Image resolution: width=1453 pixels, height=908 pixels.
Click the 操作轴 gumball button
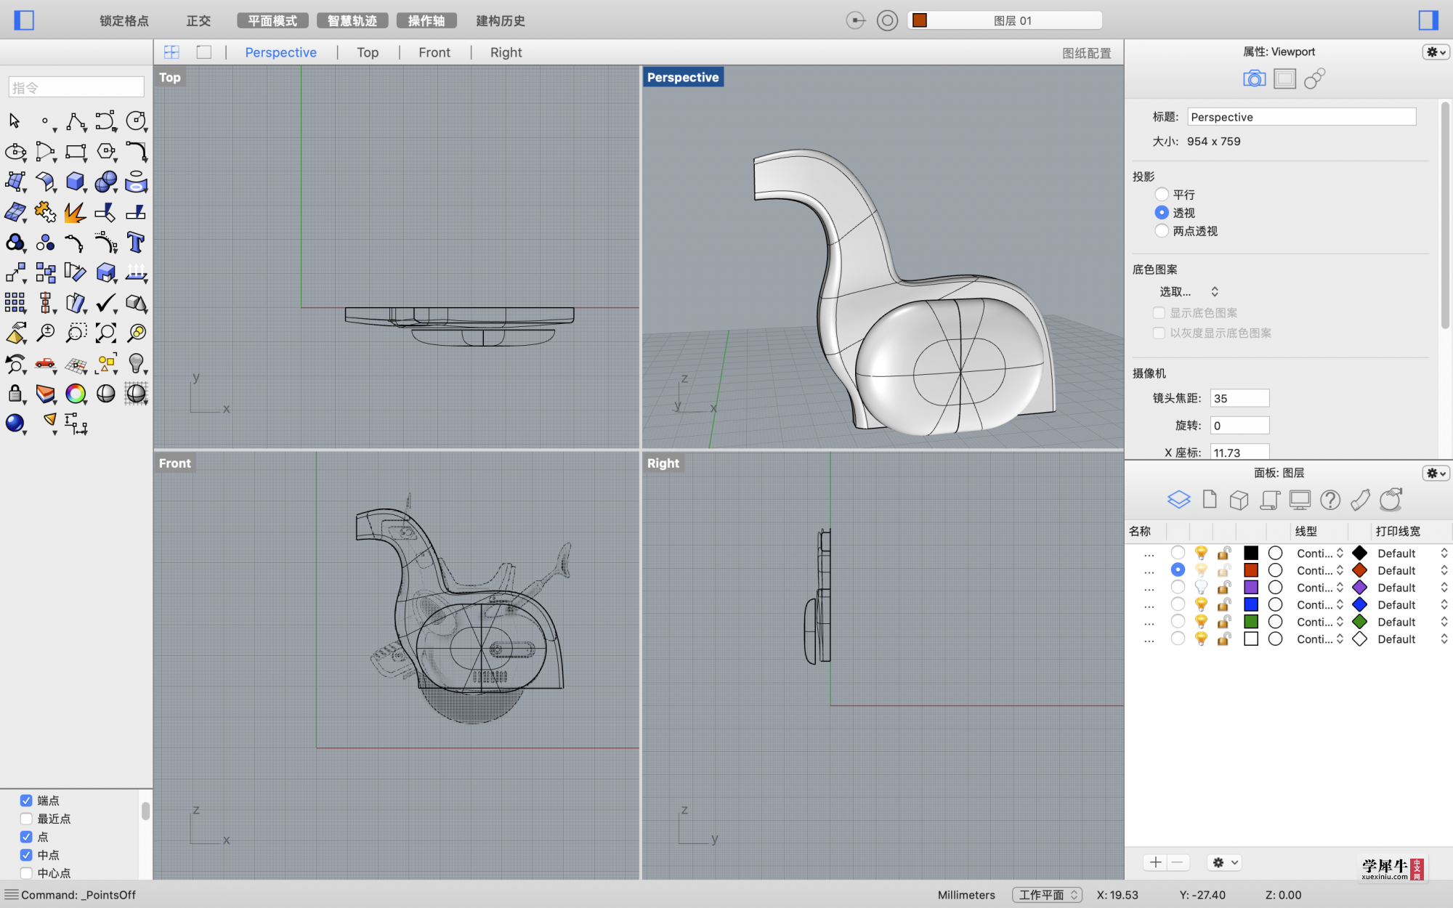coord(426,21)
